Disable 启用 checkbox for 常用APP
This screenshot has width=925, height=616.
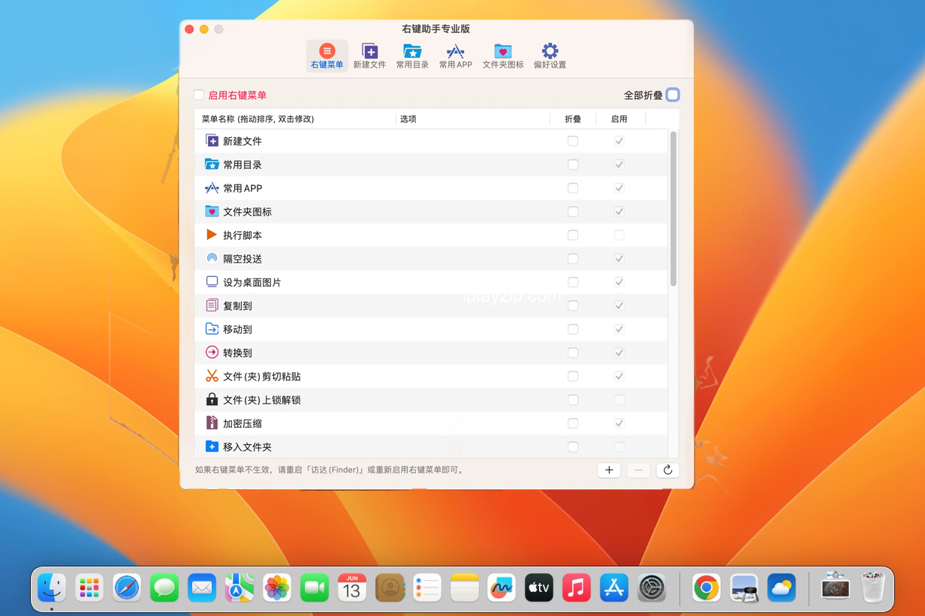[619, 188]
